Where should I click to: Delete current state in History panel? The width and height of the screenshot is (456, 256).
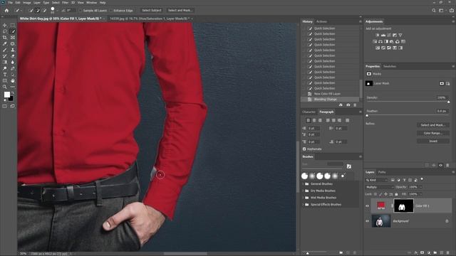[x=355, y=105]
